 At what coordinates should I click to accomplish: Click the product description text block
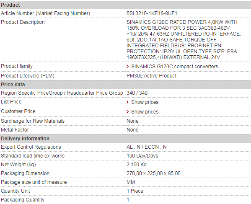[184, 40]
